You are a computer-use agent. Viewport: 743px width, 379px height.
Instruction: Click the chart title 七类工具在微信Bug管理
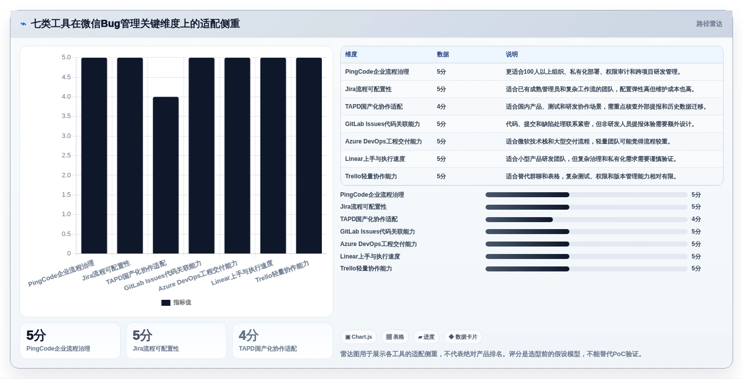click(x=135, y=24)
